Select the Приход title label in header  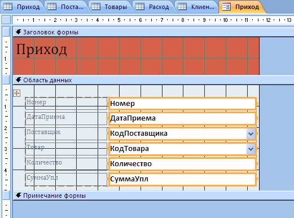(x=42, y=49)
